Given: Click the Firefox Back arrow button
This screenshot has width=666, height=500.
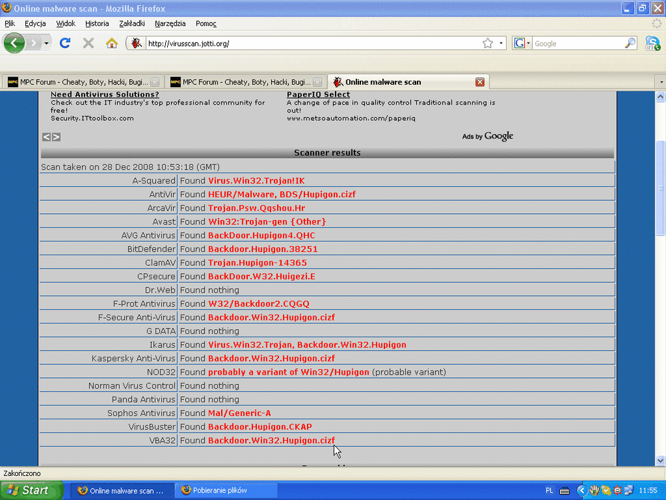Looking at the screenshot, I should pyautogui.click(x=14, y=43).
